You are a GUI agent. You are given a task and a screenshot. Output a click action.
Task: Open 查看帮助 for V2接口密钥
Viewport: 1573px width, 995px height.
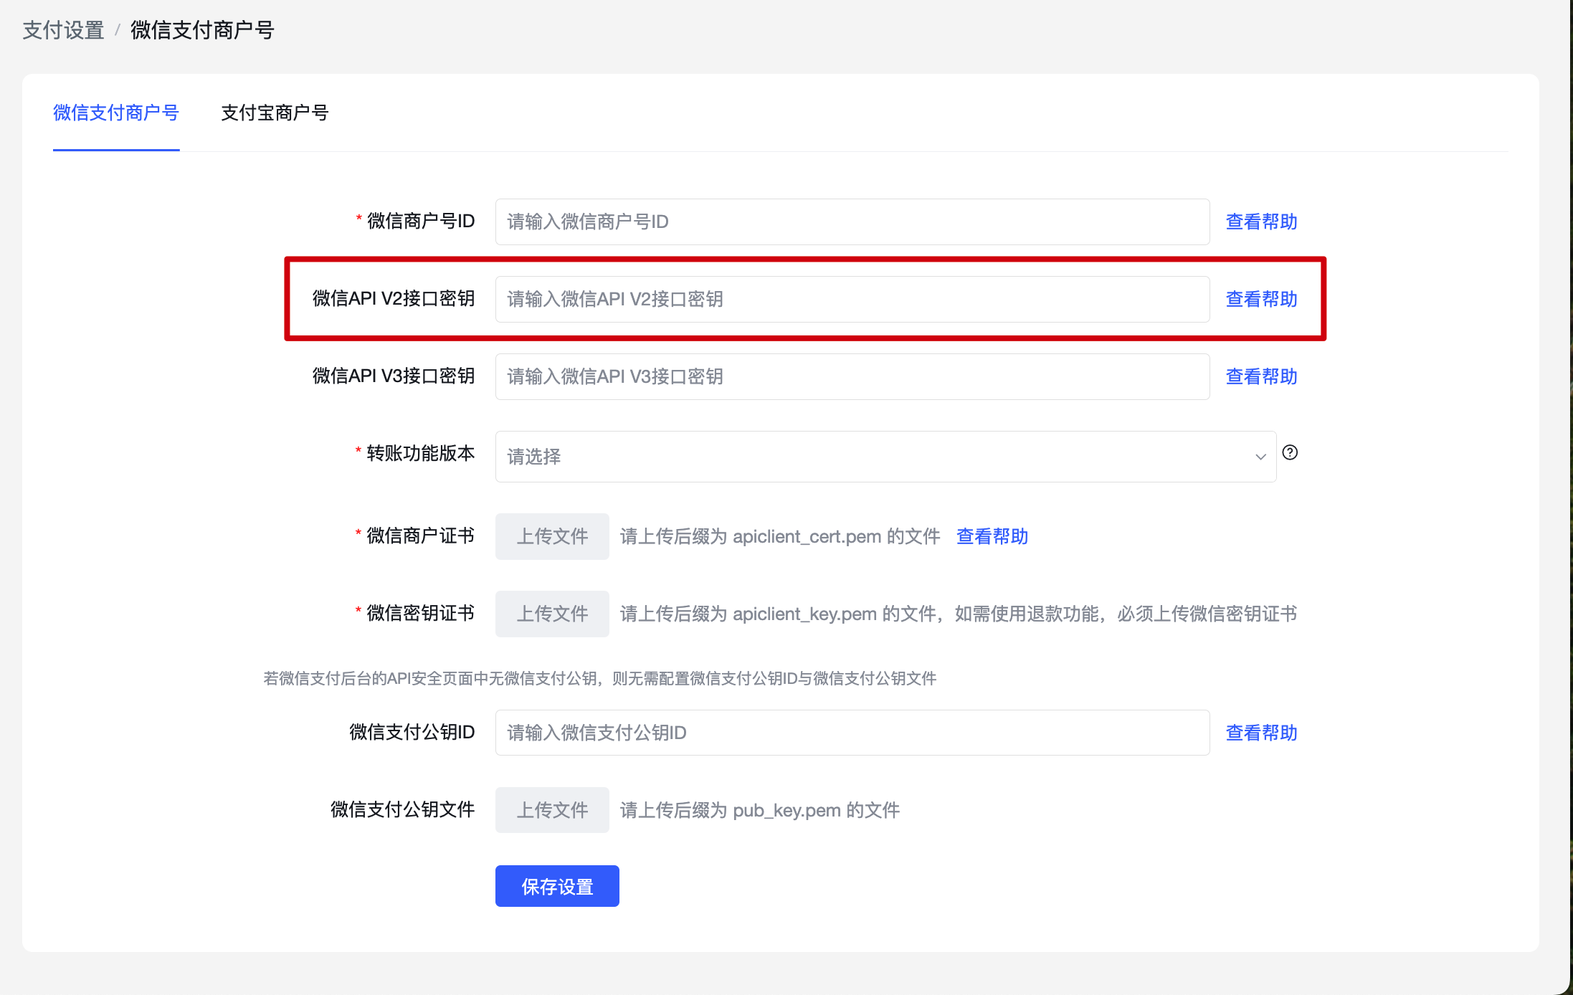click(x=1261, y=299)
